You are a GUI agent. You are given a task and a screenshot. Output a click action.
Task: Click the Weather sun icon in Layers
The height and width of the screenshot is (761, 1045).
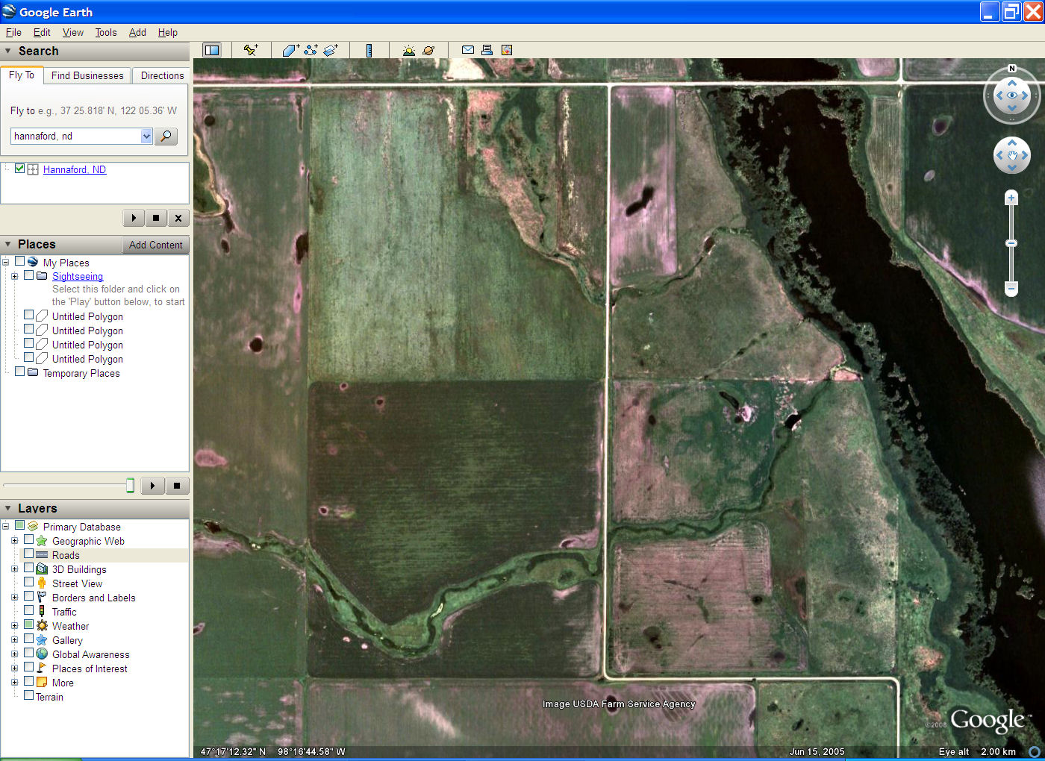42,625
